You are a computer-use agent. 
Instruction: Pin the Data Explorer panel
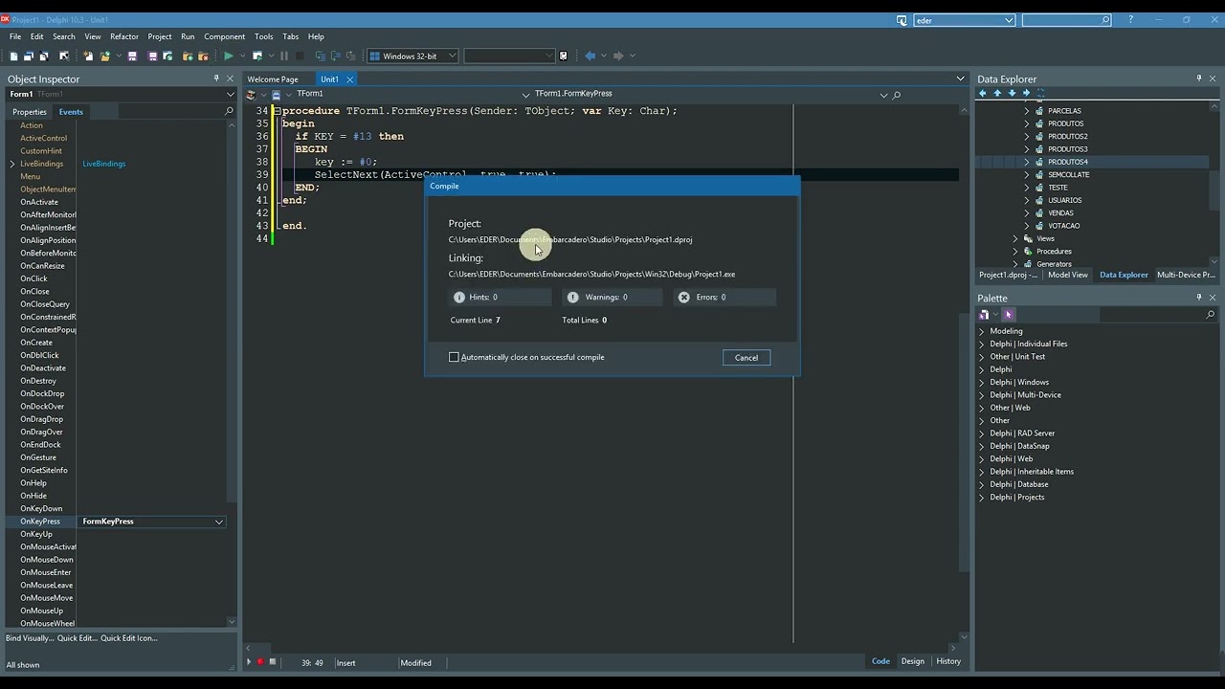[x=1199, y=78]
